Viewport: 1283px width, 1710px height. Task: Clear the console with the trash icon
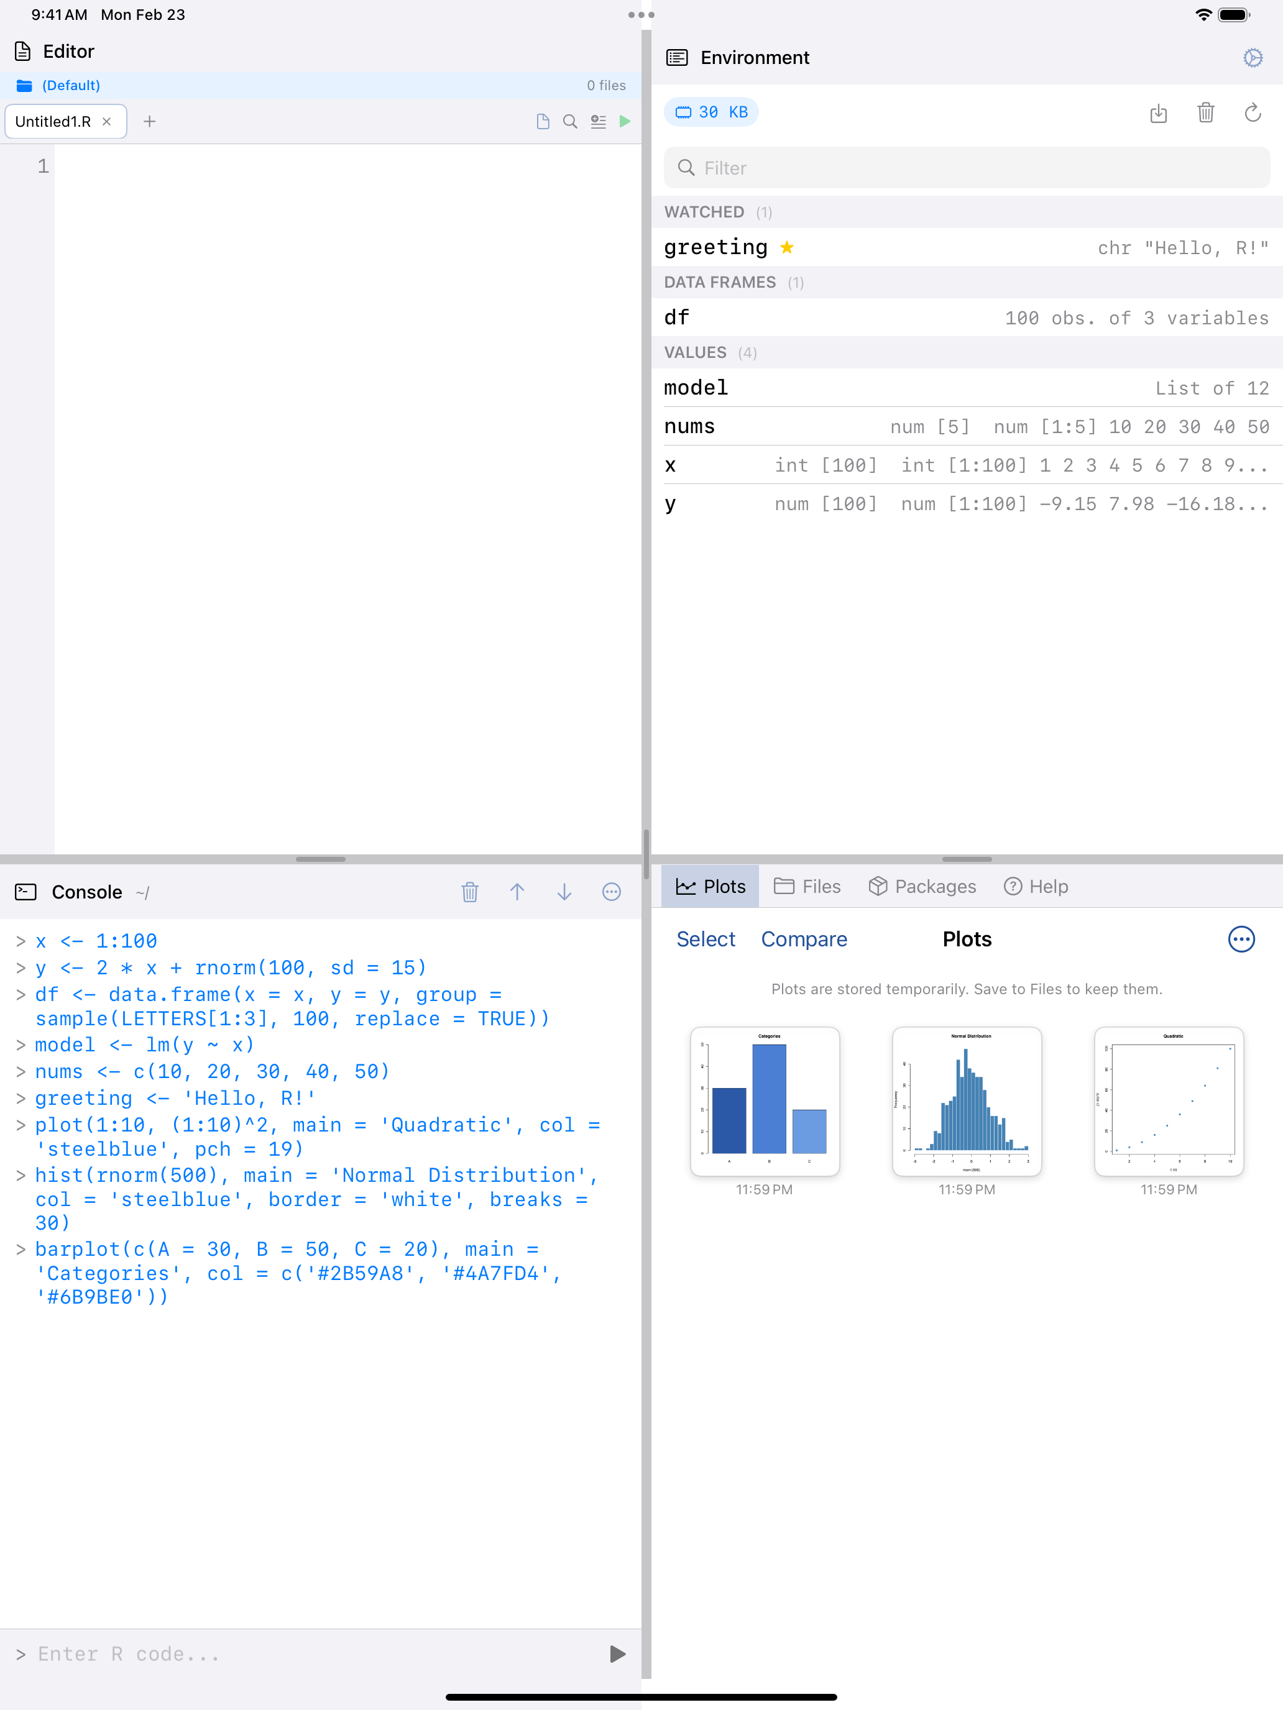[x=469, y=892]
